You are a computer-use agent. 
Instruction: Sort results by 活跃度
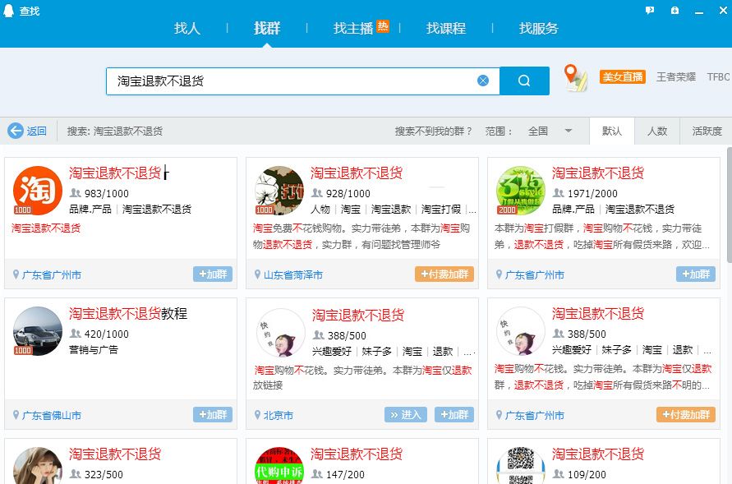point(707,131)
